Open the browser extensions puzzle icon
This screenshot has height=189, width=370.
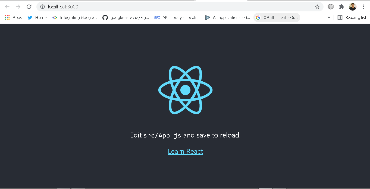[341, 7]
